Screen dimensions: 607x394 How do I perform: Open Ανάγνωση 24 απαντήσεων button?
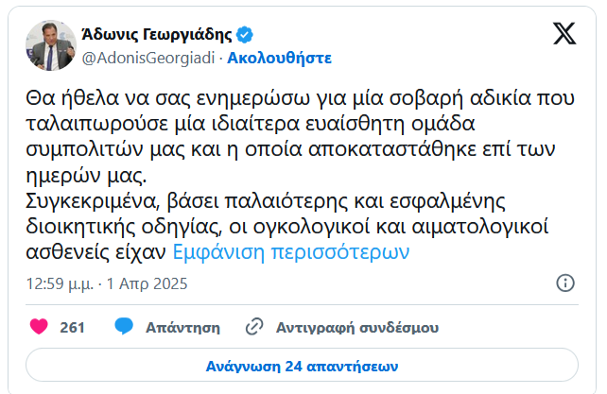(303, 366)
